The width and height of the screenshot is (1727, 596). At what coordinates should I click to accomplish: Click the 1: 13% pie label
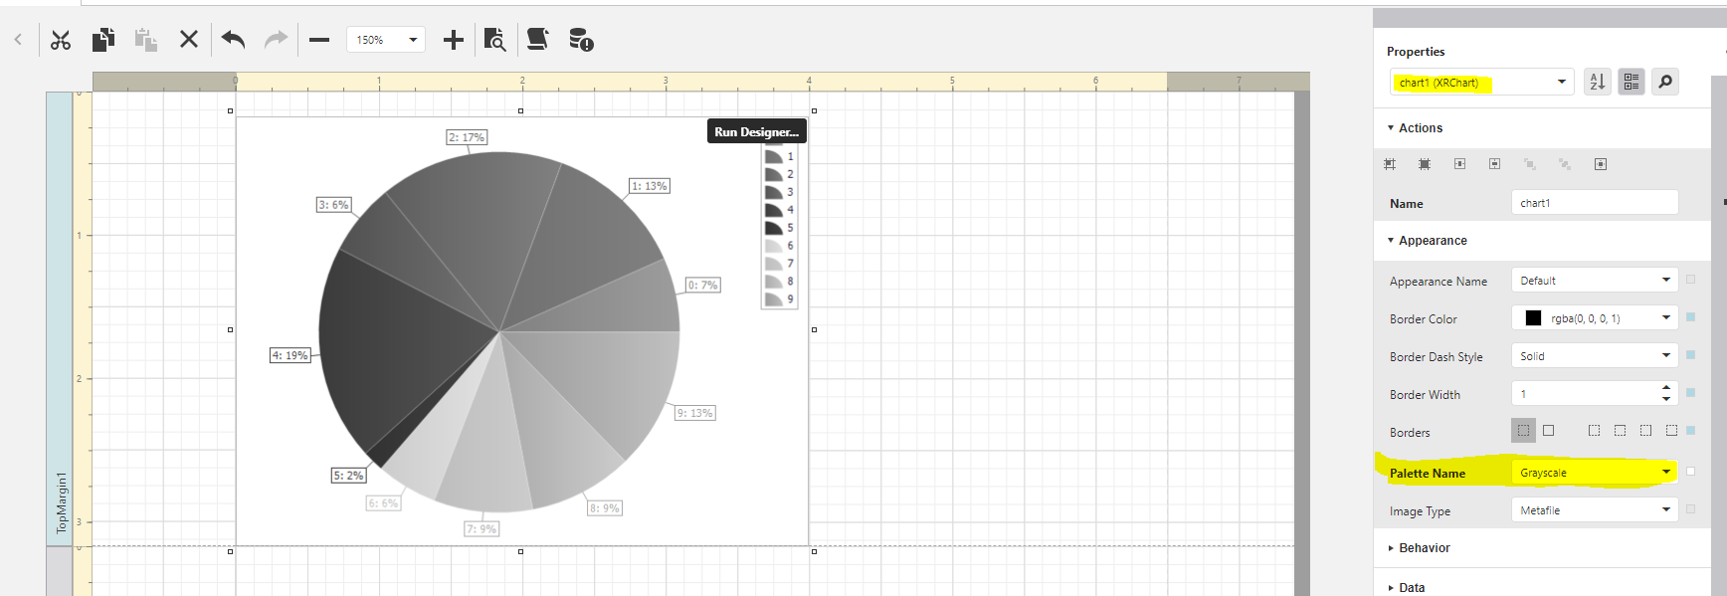point(650,186)
